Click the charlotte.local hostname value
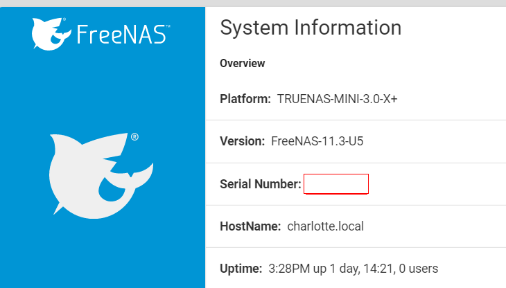Viewport: 506px width, 288px height. (x=326, y=226)
